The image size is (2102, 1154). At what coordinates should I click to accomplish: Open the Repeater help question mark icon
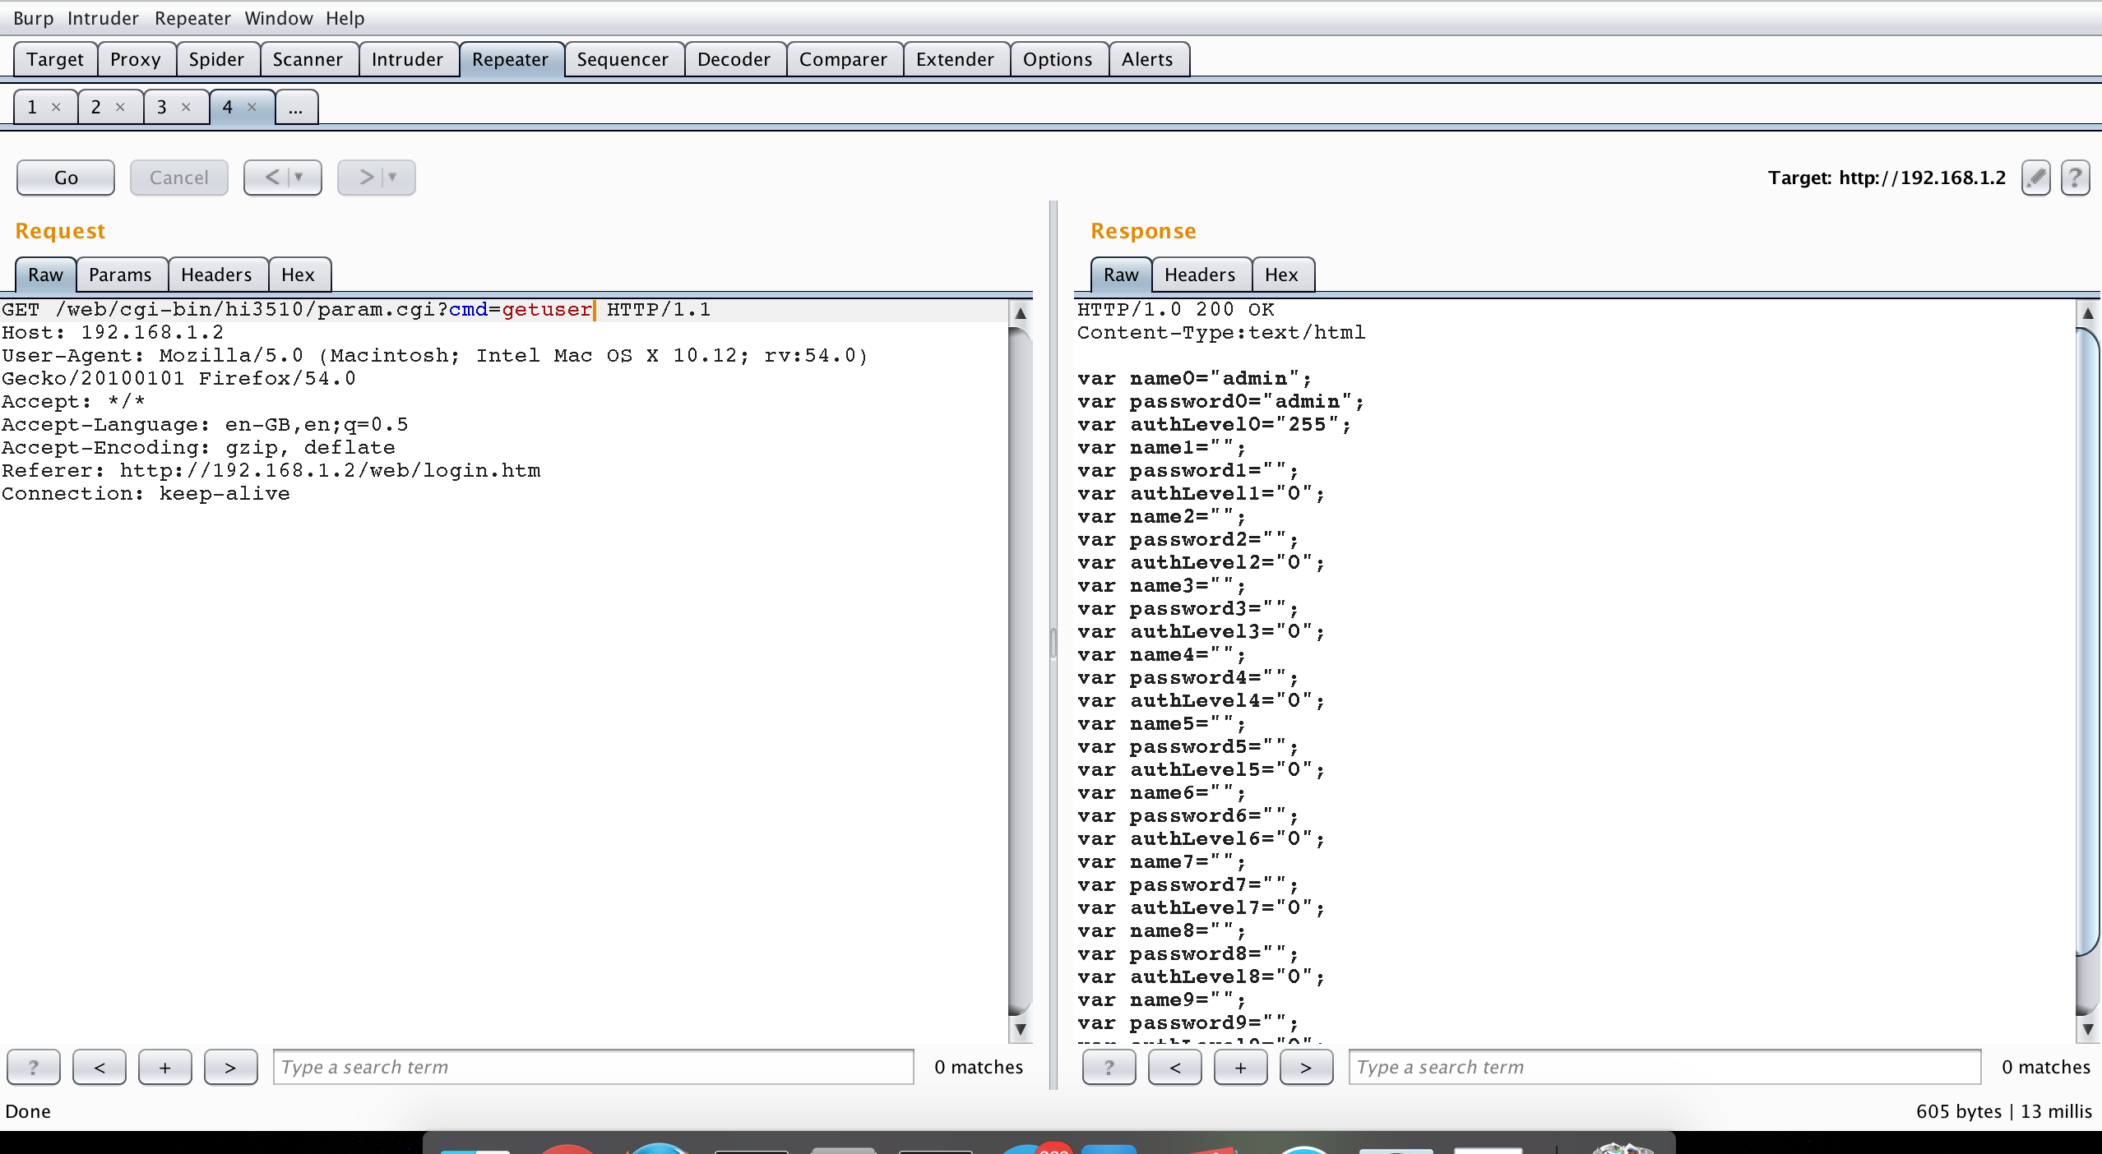click(x=2075, y=178)
